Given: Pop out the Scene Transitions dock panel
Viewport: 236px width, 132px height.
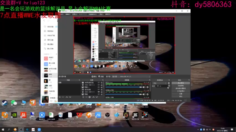Looking at the screenshot, I should pos(169,80).
